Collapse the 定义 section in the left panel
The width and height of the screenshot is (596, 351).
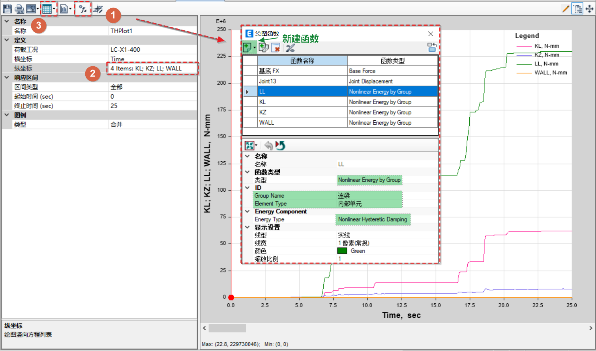7,40
